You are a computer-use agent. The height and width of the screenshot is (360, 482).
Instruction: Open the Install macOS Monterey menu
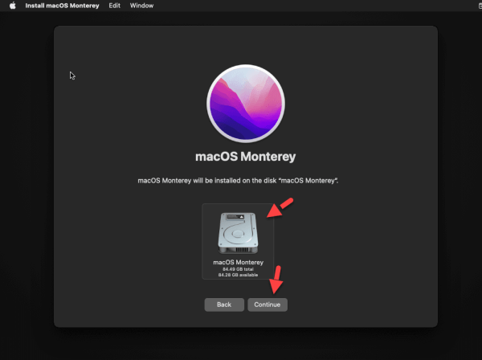[62, 6]
